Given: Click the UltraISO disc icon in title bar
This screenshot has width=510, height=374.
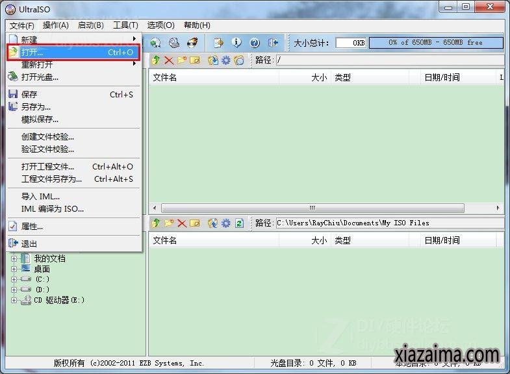Looking at the screenshot, I should click(x=10, y=9).
